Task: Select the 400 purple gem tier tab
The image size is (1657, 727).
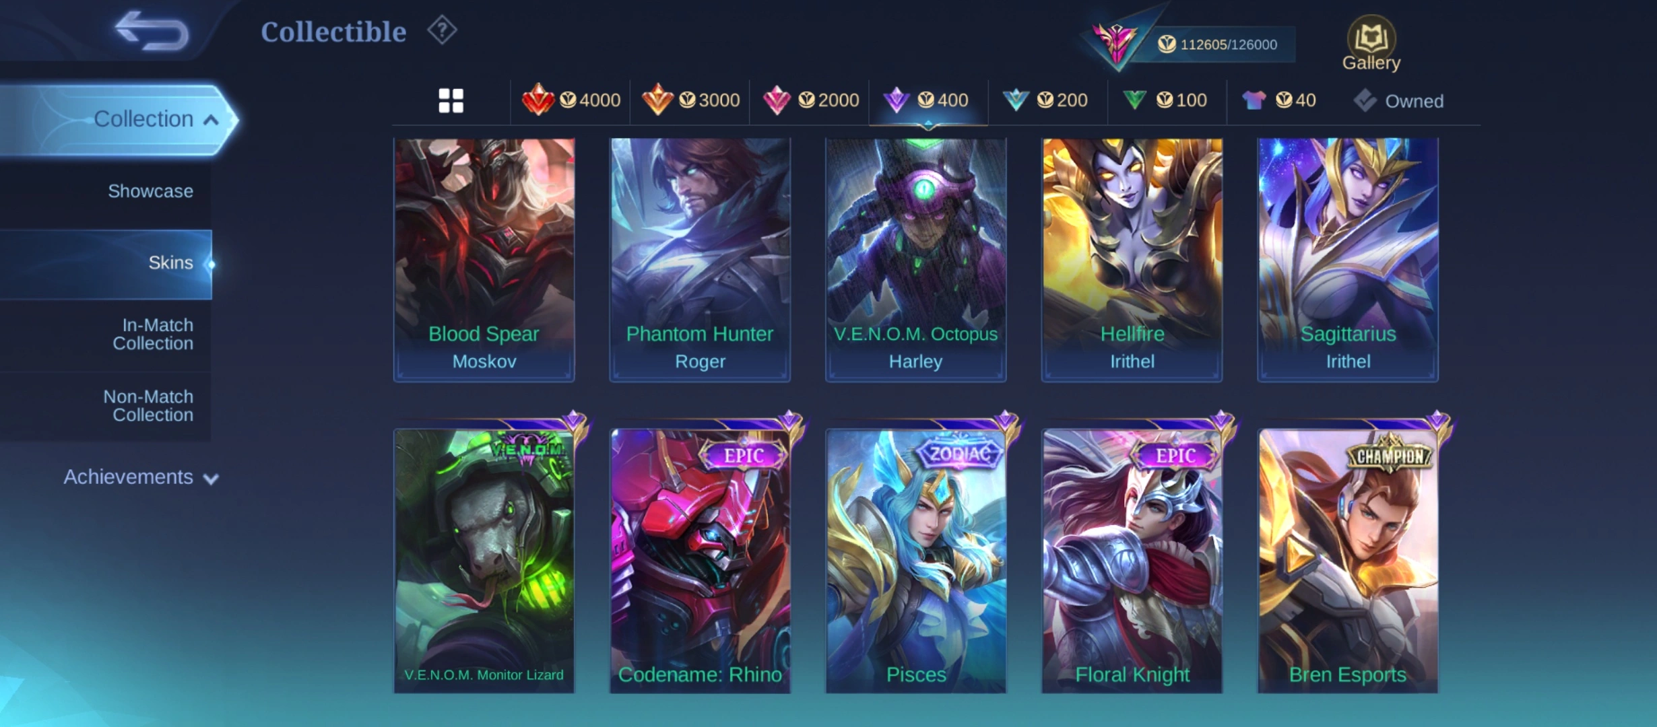Action: point(928,100)
